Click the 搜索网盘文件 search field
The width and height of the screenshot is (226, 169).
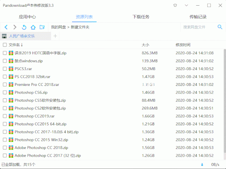pyautogui.click(x=198, y=27)
